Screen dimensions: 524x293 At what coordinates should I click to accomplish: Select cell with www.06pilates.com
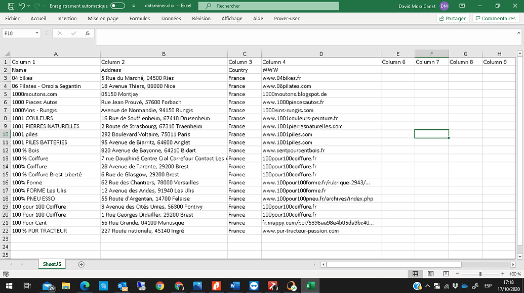[321, 86]
